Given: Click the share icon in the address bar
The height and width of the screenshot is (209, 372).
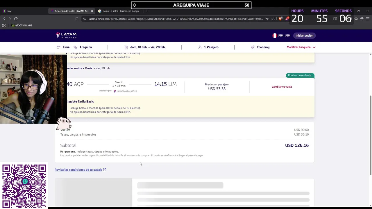Looking at the screenshot, I should click(x=273, y=19).
